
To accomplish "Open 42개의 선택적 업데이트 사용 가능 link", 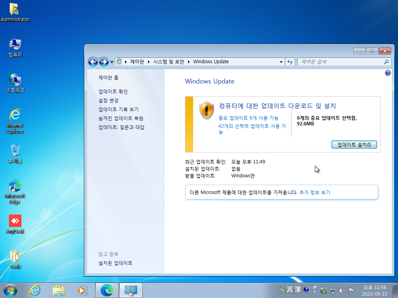I will (x=252, y=129).
